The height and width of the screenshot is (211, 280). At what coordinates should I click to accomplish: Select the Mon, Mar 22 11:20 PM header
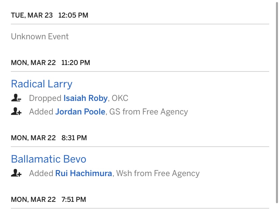tap(50, 63)
